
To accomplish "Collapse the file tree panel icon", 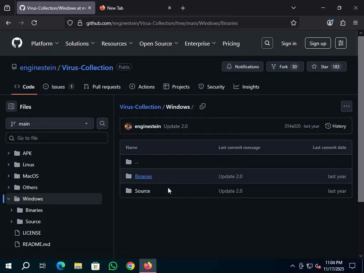I will click(x=11, y=107).
